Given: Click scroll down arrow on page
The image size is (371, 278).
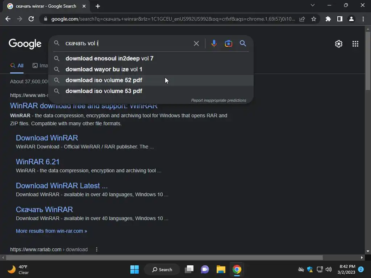Looking at the screenshot, I should pyautogui.click(x=368, y=251).
